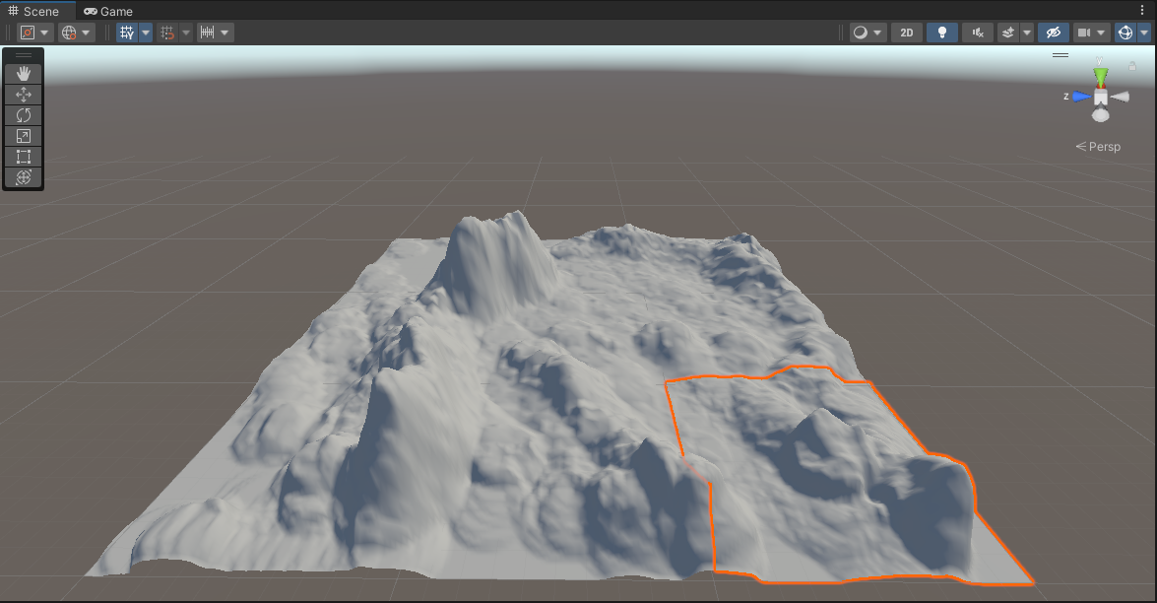Open the scene camera settings dropdown
This screenshot has width=1157, height=603.
(1091, 33)
